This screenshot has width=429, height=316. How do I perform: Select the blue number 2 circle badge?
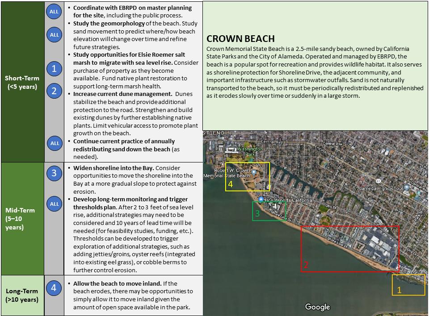54,91
